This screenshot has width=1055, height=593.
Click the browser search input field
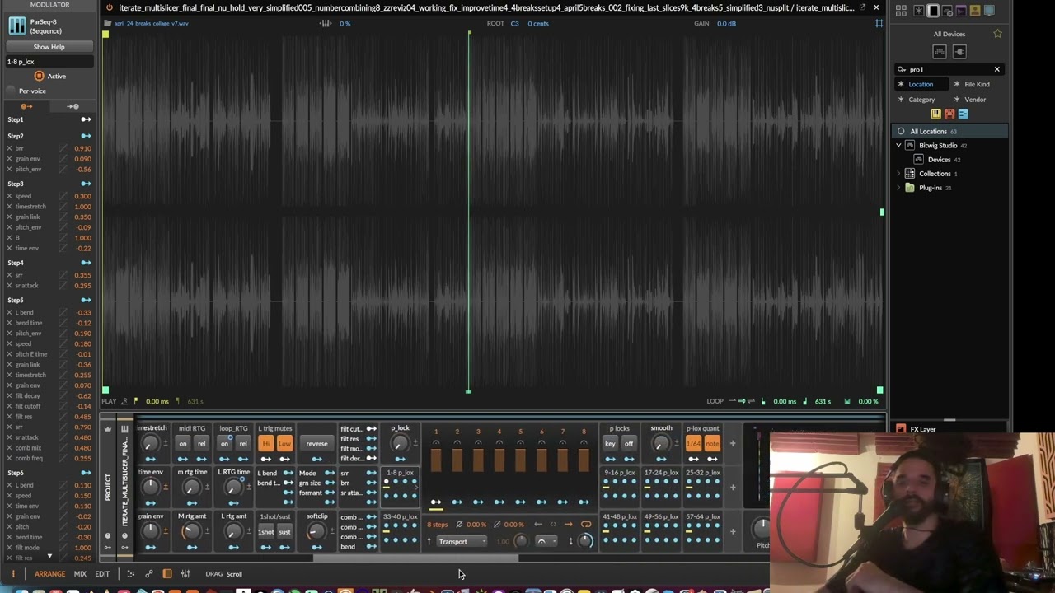click(x=948, y=69)
